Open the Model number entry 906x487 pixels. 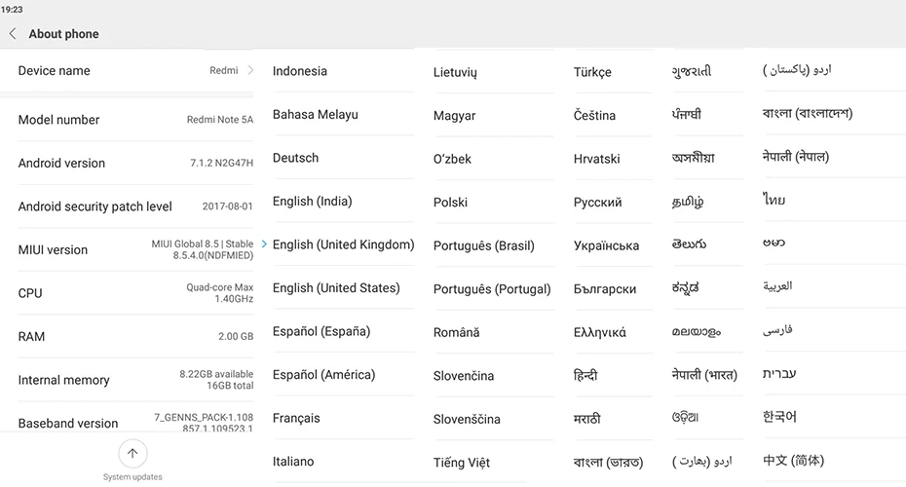tap(135, 120)
